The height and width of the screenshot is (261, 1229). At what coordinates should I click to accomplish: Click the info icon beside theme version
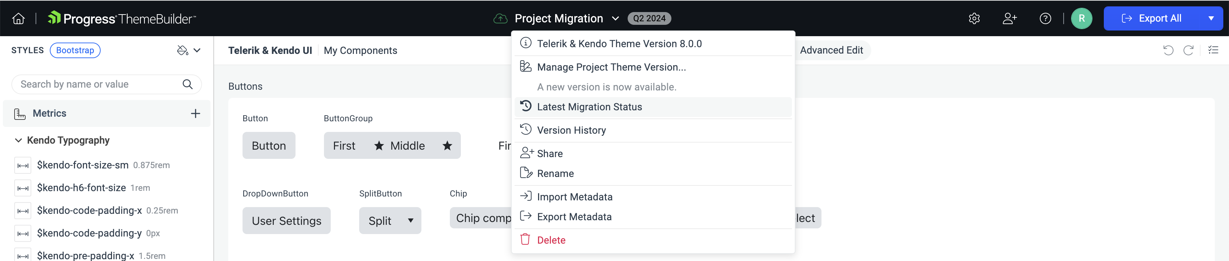coord(526,43)
